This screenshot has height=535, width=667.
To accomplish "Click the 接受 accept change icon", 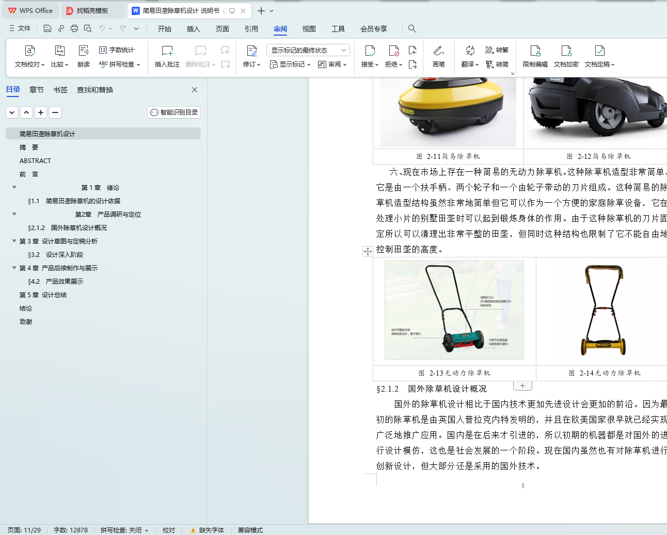I will tap(370, 51).
